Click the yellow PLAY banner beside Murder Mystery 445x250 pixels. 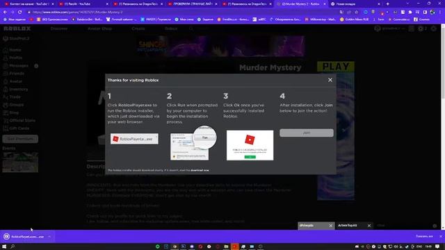pos(336,67)
